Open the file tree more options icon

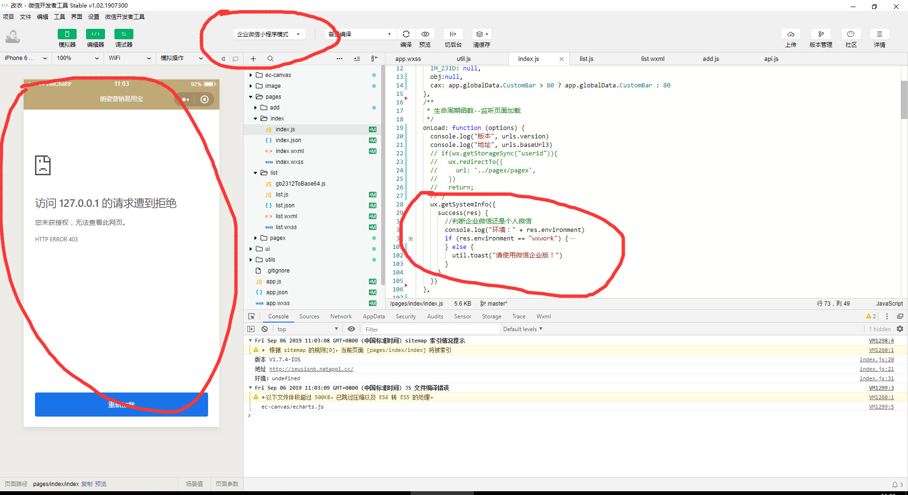point(340,59)
